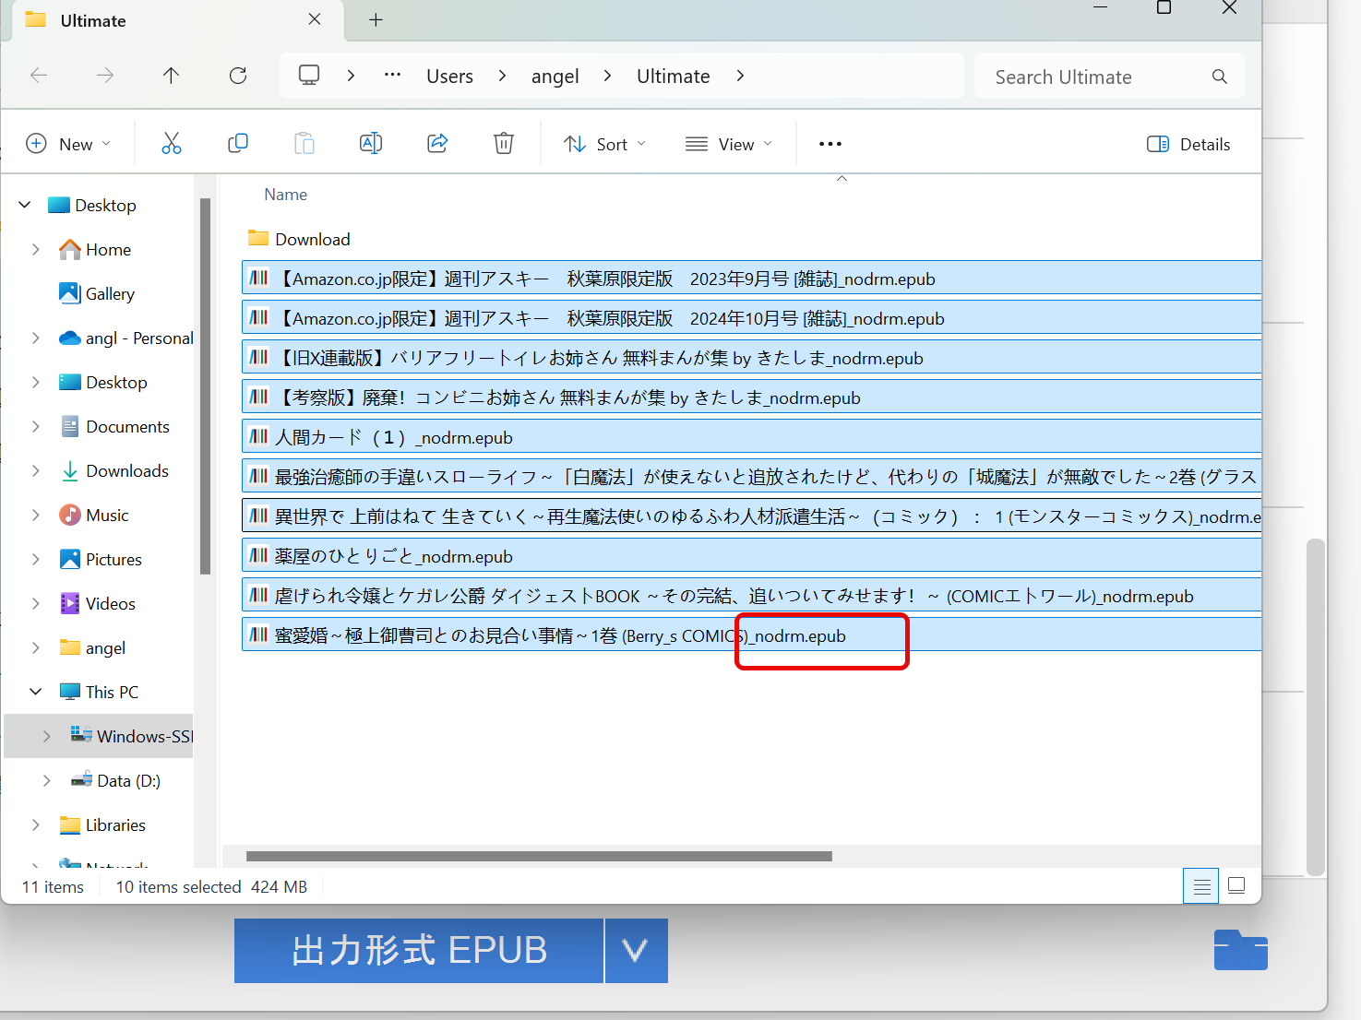1361x1020 pixels.
Task: Select 異世界で 上前はねて epub file
Action: click(751, 516)
